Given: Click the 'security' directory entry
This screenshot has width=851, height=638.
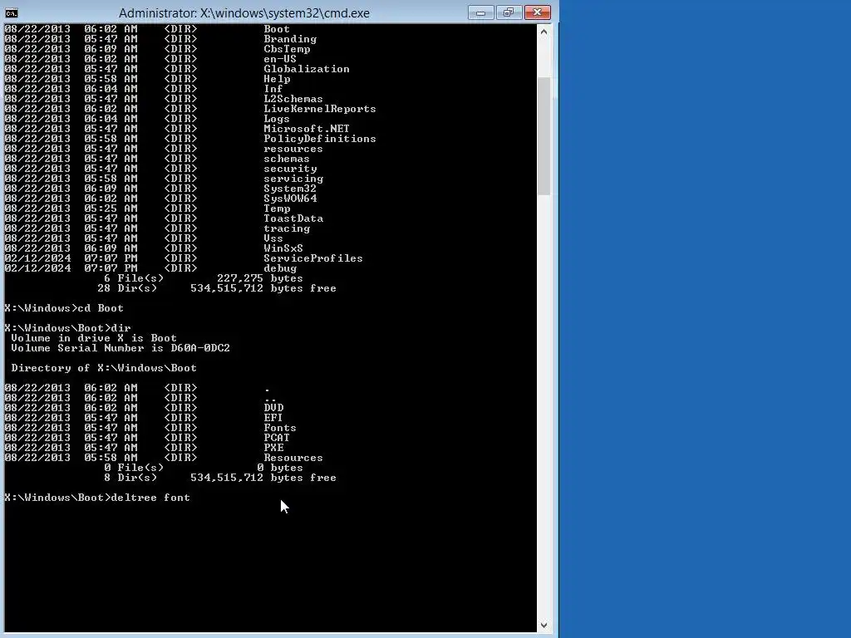Looking at the screenshot, I should tap(290, 169).
